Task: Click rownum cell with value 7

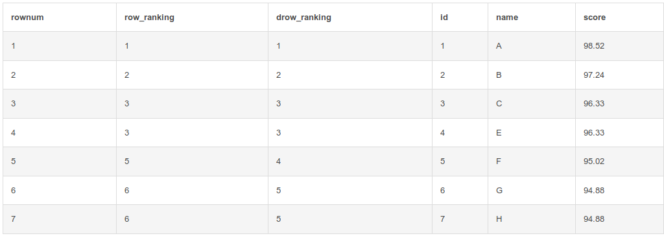Action: point(60,219)
